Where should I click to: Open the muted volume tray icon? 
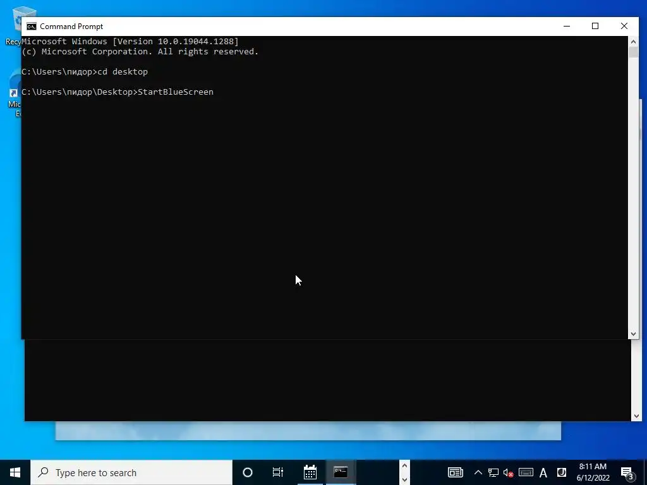(509, 473)
